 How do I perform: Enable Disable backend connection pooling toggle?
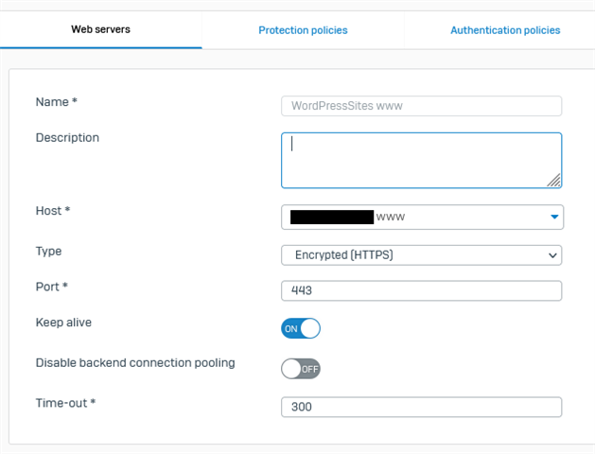click(301, 369)
